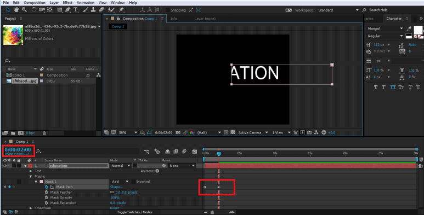The height and width of the screenshot is (215, 424).
Task: Switch to the Info tab
Action: coord(173,19)
